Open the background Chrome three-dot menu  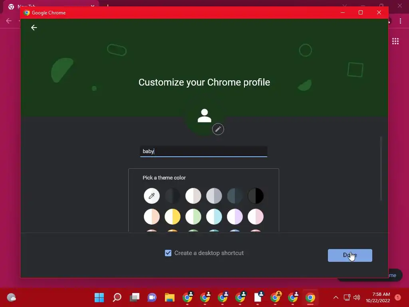(x=400, y=21)
